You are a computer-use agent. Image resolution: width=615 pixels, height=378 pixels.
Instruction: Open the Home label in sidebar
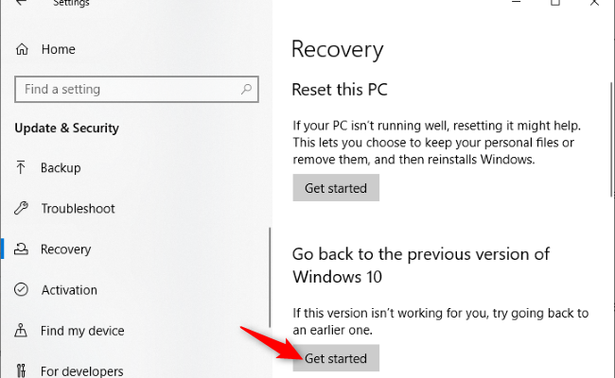click(56, 50)
